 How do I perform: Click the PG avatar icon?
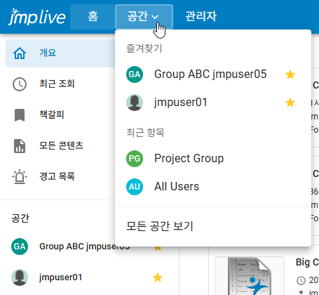tap(135, 159)
